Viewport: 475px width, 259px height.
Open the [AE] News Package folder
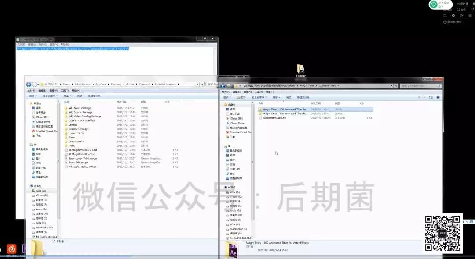[80, 108]
